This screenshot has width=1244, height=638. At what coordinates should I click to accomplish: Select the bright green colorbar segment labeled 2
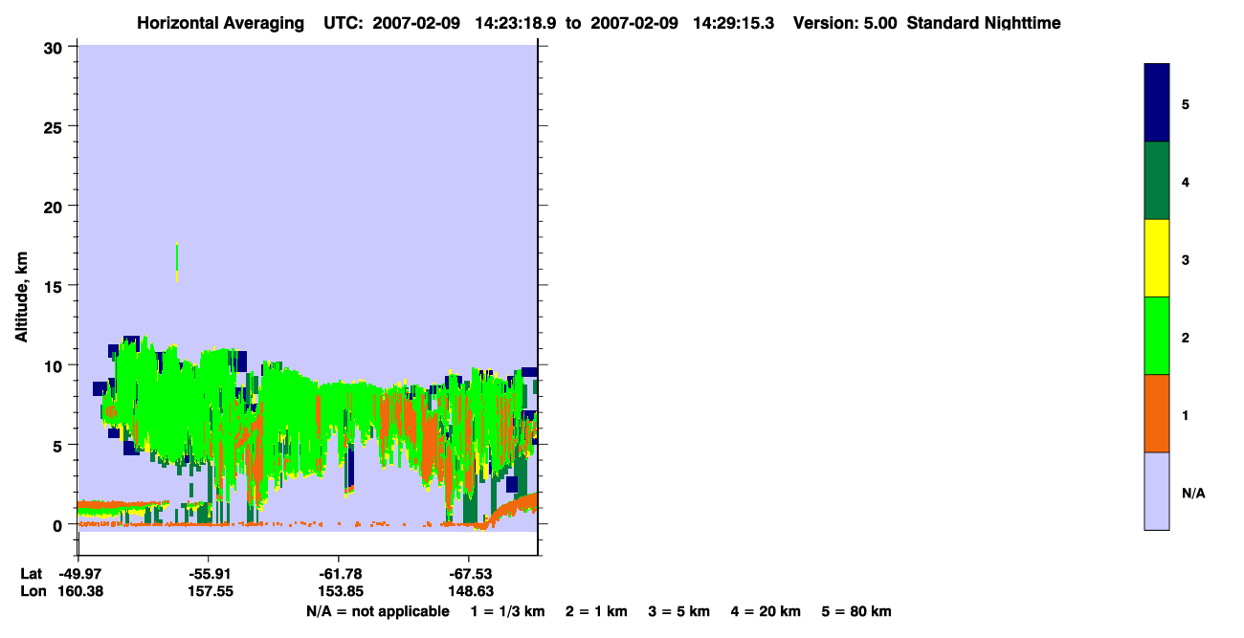pyautogui.click(x=1157, y=336)
